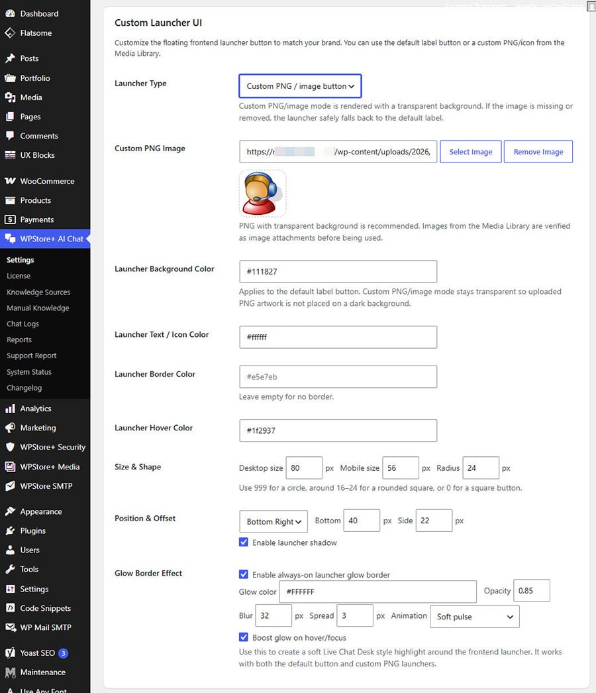596x693 pixels.
Task: Click the Yoast SEO icon
Action: pos(10,653)
